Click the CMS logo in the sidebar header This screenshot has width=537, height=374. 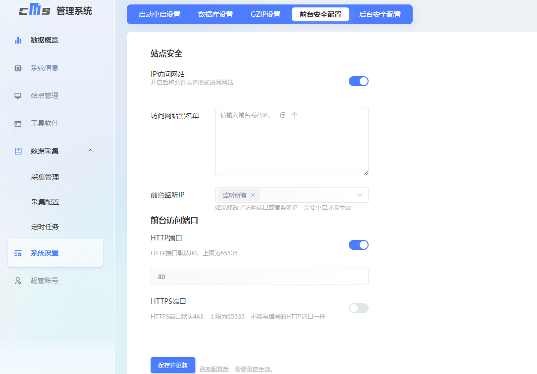tap(35, 9)
